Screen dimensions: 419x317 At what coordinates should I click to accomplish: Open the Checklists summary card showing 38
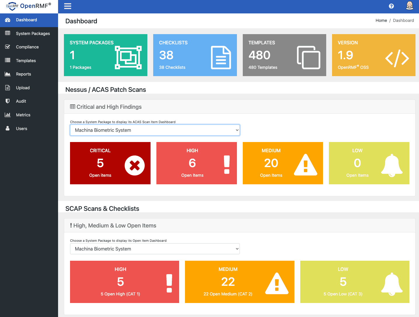point(195,55)
